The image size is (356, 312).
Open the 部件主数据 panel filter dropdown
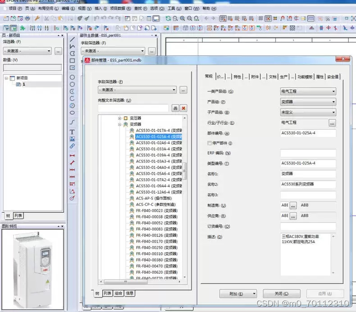[x=113, y=51]
